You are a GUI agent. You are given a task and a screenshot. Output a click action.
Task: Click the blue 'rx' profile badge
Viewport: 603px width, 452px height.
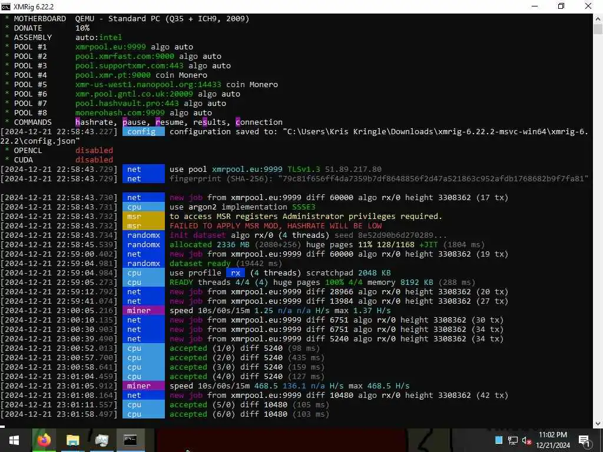point(236,273)
